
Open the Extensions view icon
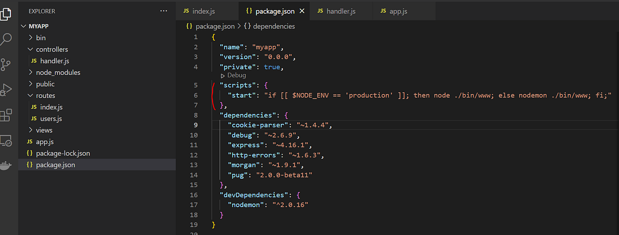click(x=6, y=115)
